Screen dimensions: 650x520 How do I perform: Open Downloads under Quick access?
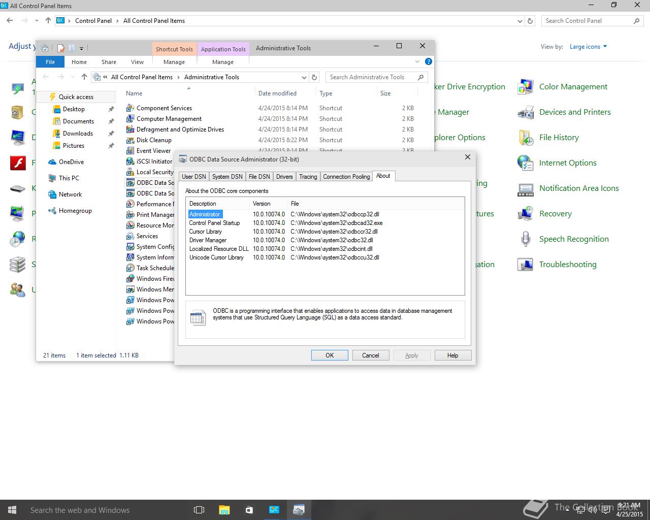tap(78, 134)
